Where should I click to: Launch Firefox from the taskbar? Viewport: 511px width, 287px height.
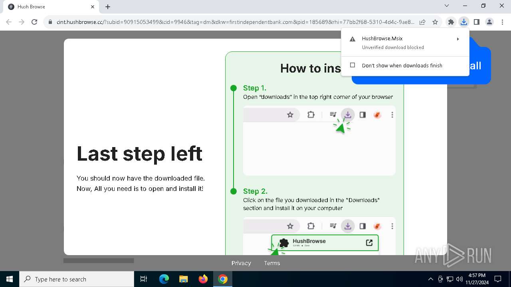[203, 279]
